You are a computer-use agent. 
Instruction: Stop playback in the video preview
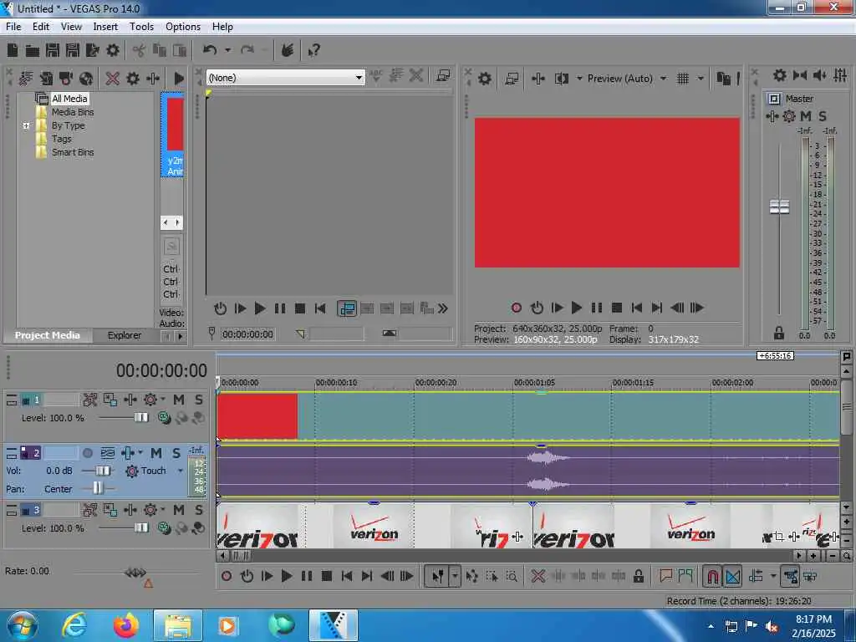(617, 308)
